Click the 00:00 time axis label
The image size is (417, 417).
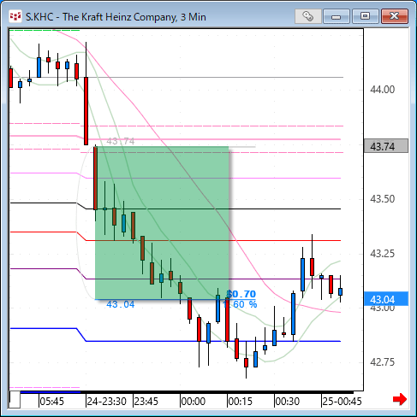pyautogui.click(x=194, y=402)
